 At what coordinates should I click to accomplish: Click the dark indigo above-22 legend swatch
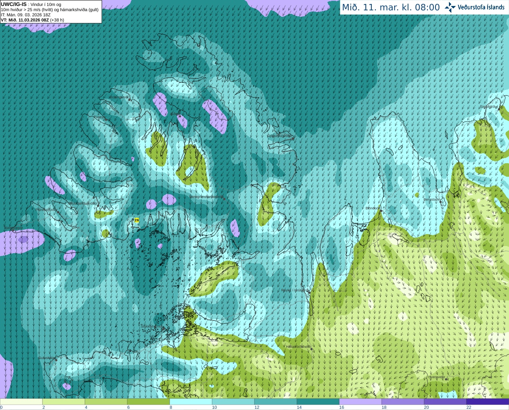pyautogui.click(x=488, y=402)
